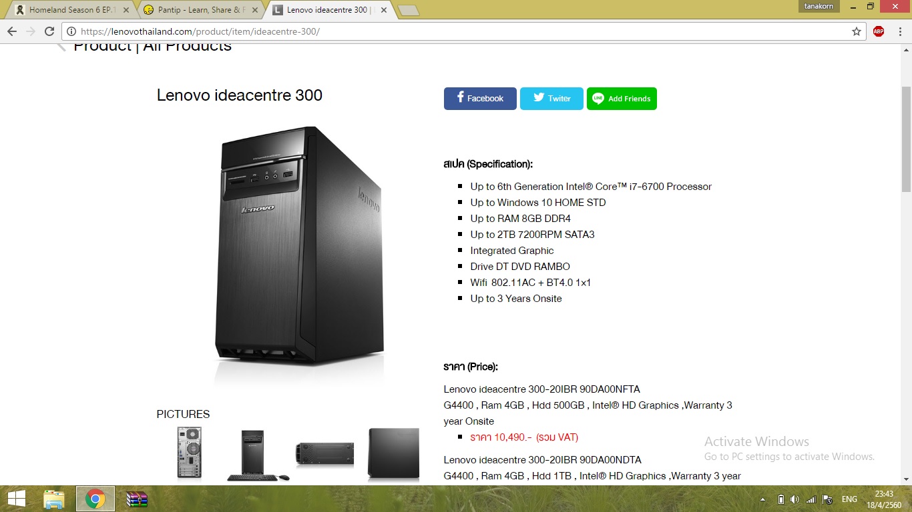
Task: Click the Lenovo ideacentre 300 heading
Action: coord(240,95)
